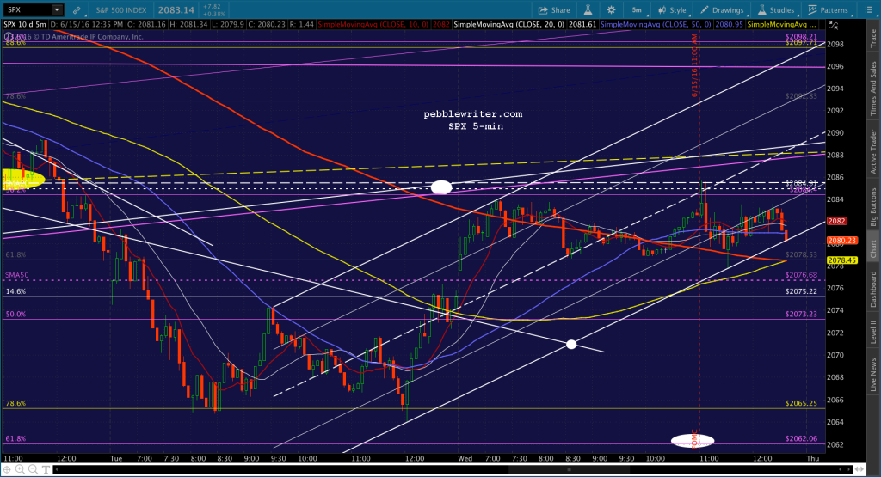Click the horizontal scrollbar thumb
Viewport: 881px width, 477px height.
click(570, 469)
